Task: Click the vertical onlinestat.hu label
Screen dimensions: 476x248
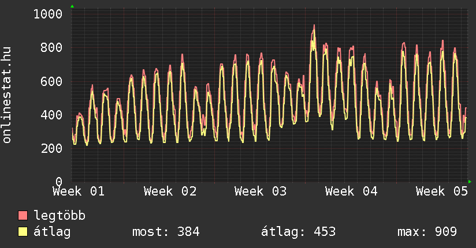Action: click(8, 96)
